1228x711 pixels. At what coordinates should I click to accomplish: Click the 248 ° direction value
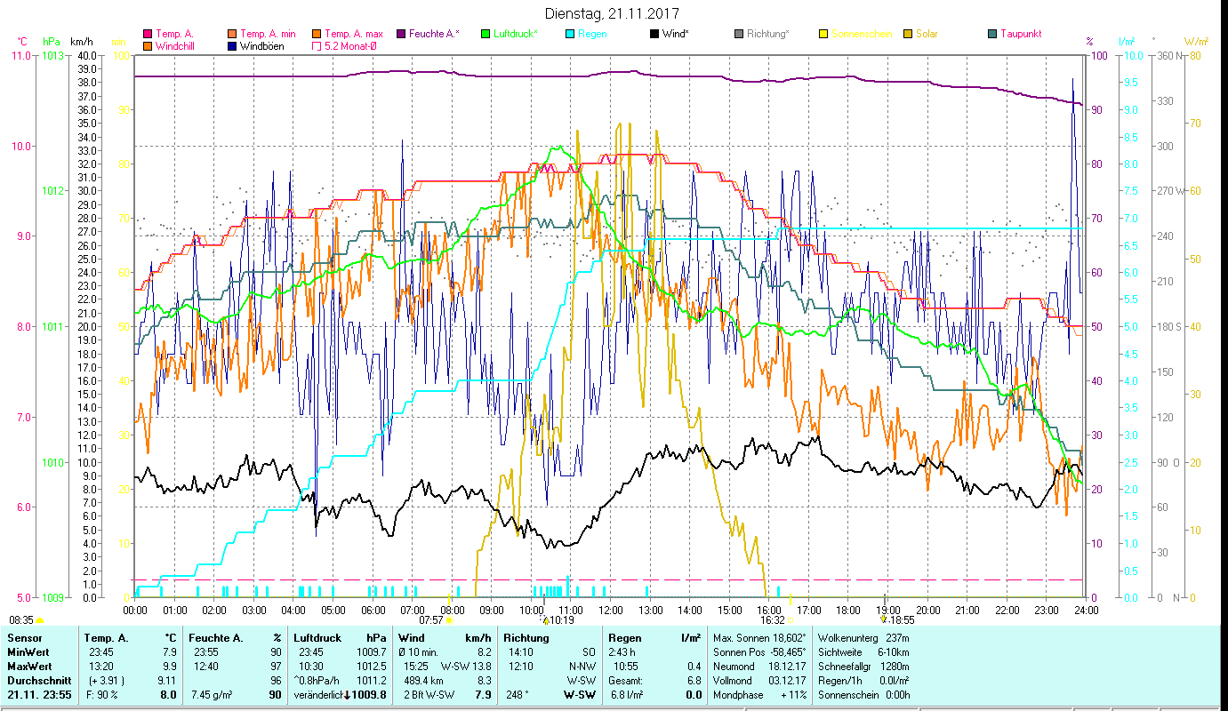point(518,695)
